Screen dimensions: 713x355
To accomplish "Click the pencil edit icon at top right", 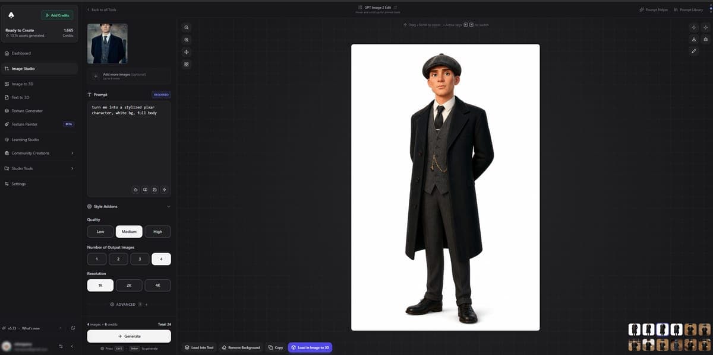I will pos(694,51).
